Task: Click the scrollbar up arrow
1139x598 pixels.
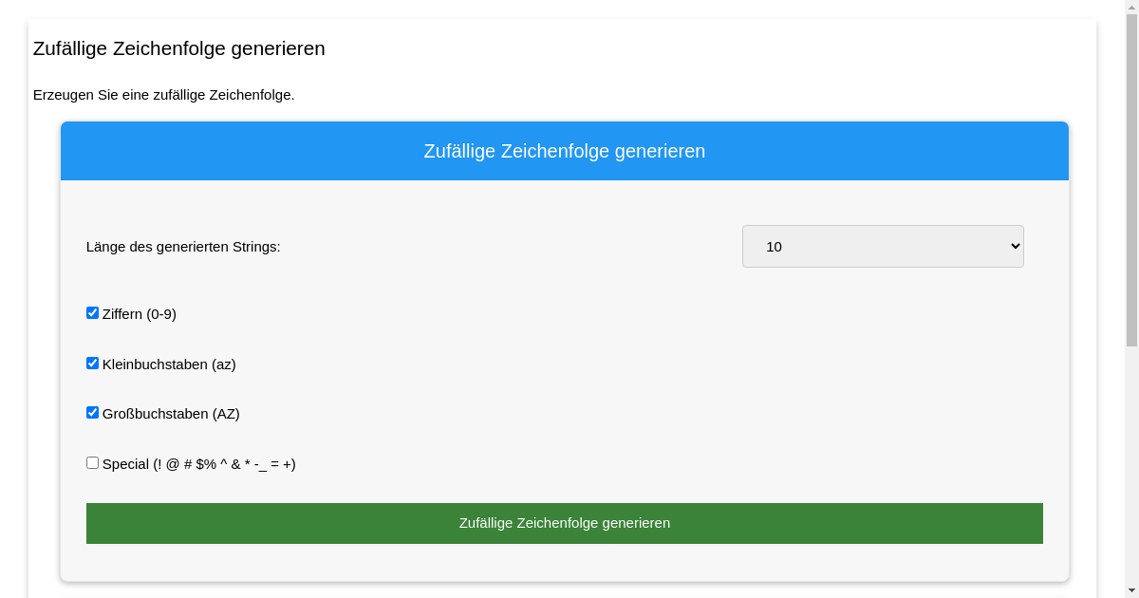Action: [x=1132, y=8]
